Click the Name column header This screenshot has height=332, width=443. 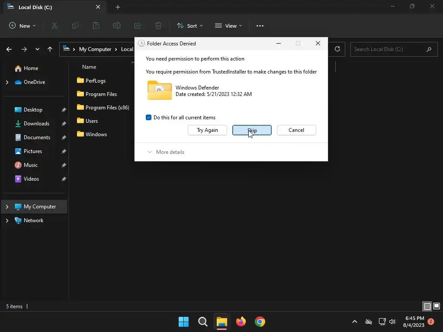(89, 67)
